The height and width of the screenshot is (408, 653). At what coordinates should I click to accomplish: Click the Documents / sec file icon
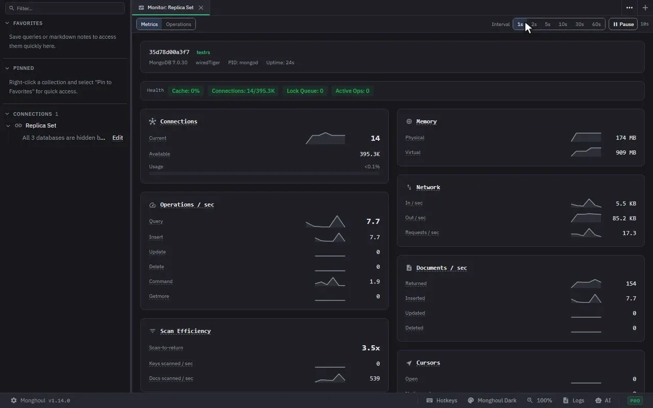tap(409, 268)
